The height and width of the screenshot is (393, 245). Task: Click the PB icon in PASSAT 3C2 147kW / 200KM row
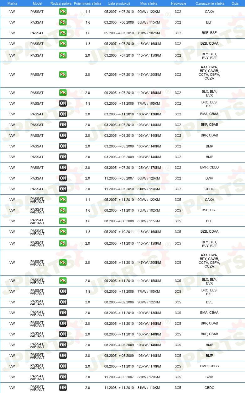pos(63,75)
